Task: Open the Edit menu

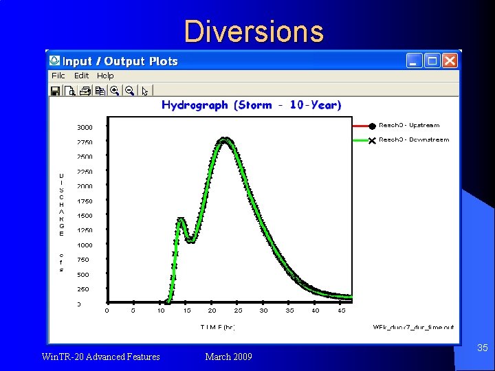Action: click(x=81, y=76)
